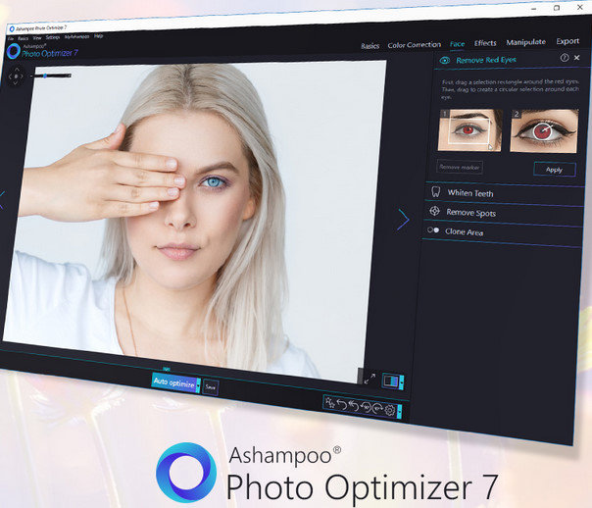This screenshot has width=592, height=508.
Task: Open the View menu
Action: [x=37, y=38]
